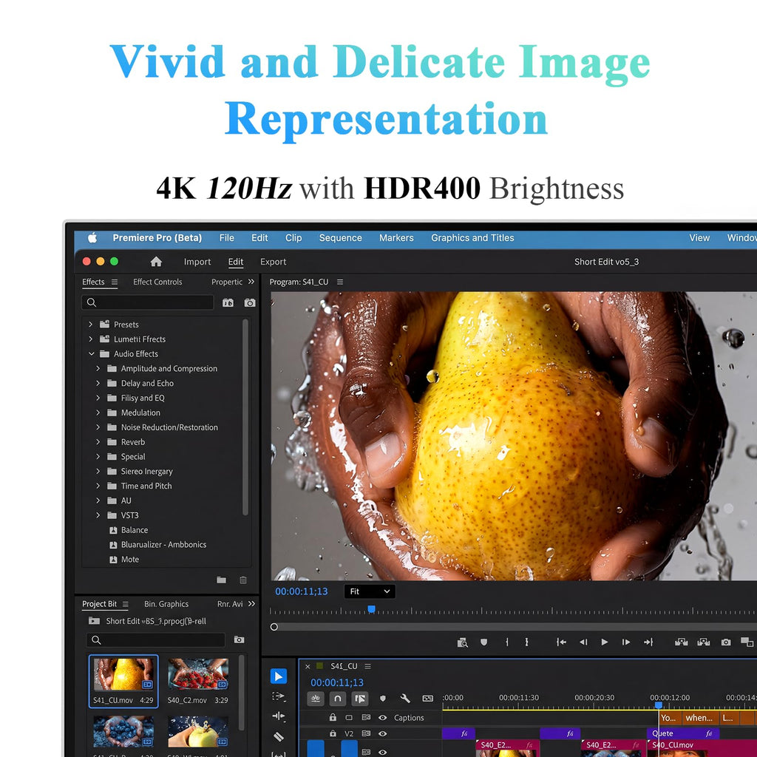Select the Filisy and EQ folder
The height and width of the screenshot is (757, 757).
click(x=143, y=398)
